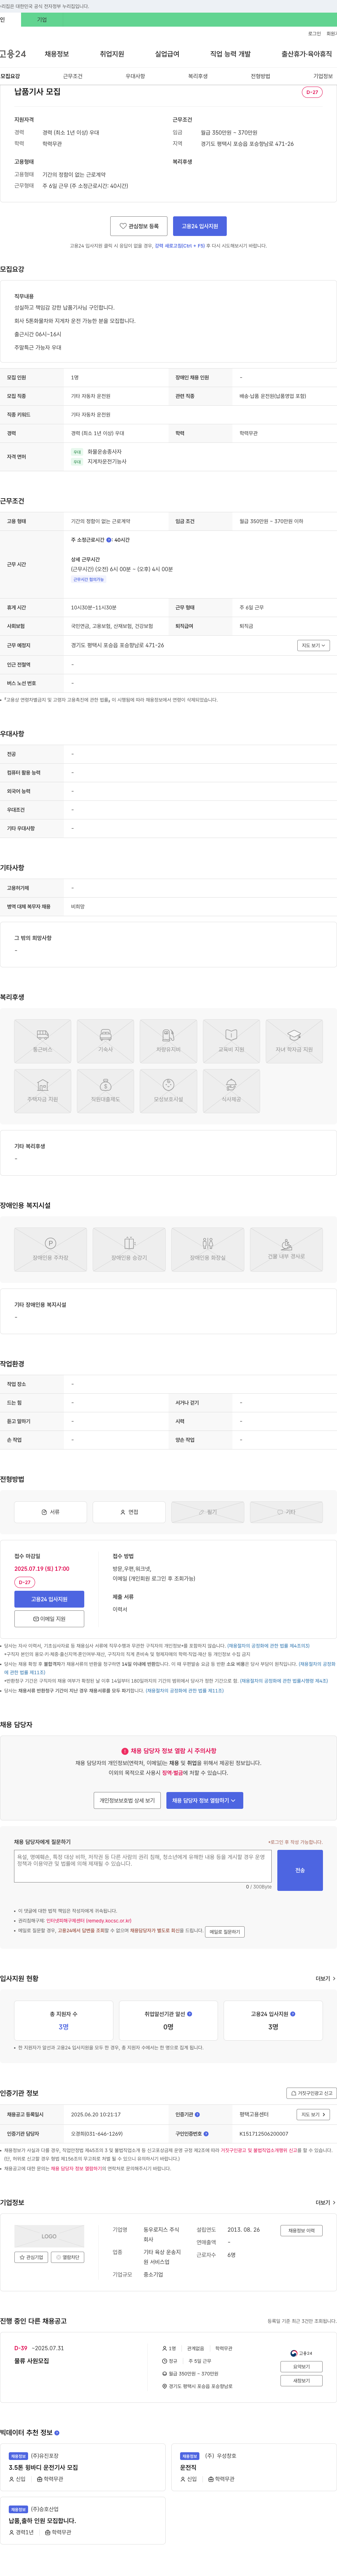The height and width of the screenshot is (2576, 337).
Task: Click the 주 소정근로시간 info icon
Action: click(x=109, y=540)
